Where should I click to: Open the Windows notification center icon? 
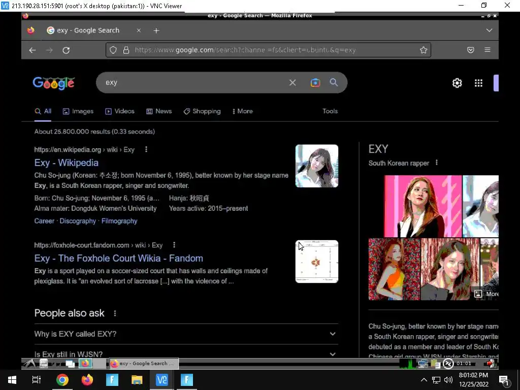click(x=504, y=380)
